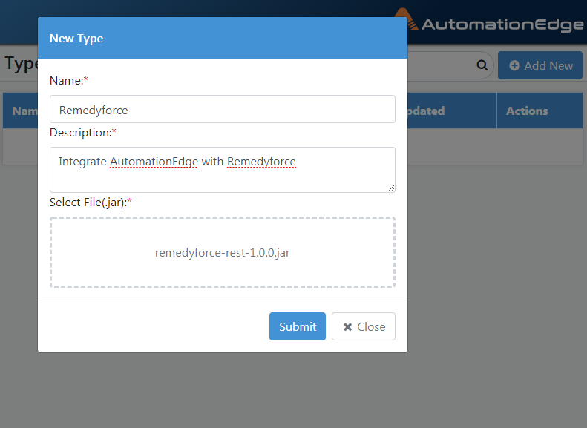587x428 pixels.
Task: Submit the New Type form
Action: (298, 326)
